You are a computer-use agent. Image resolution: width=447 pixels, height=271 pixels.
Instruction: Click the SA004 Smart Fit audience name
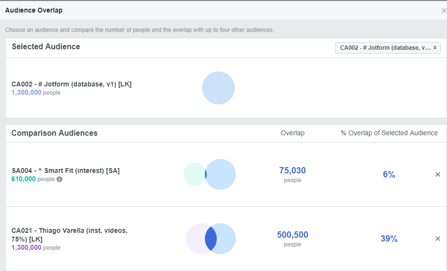[66, 171]
